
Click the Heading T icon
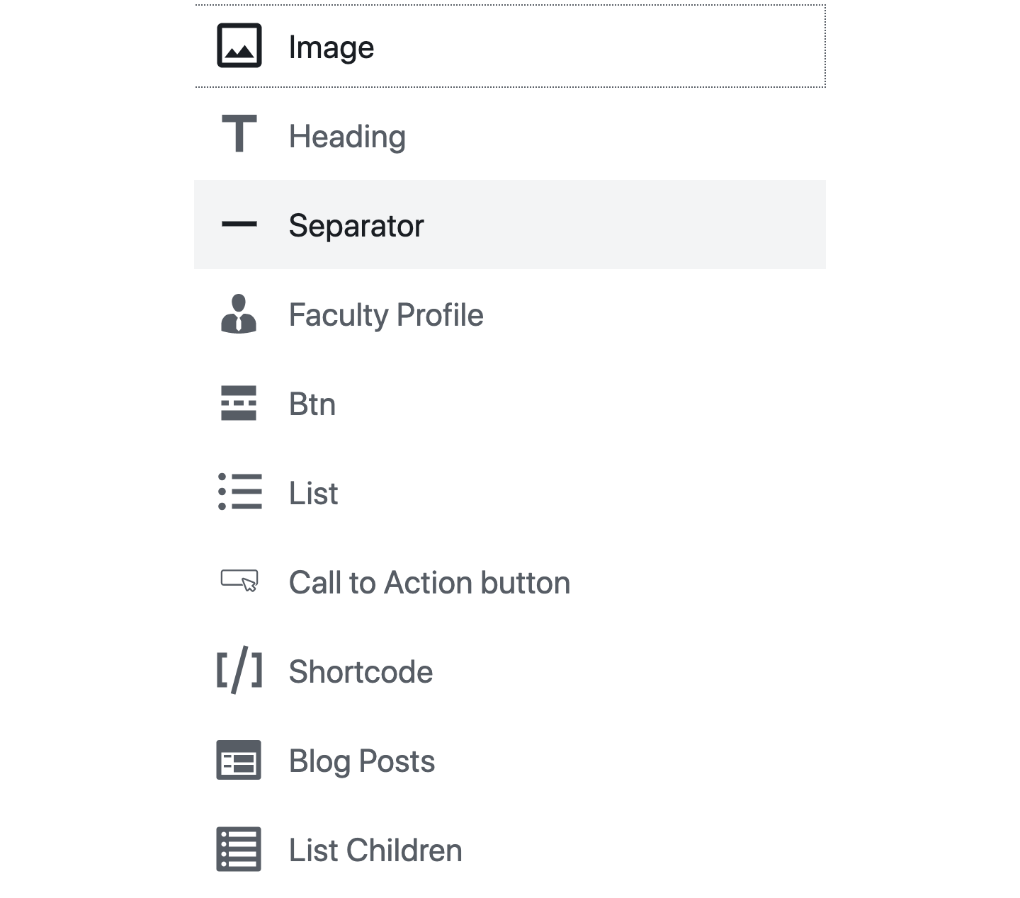(x=239, y=134)
